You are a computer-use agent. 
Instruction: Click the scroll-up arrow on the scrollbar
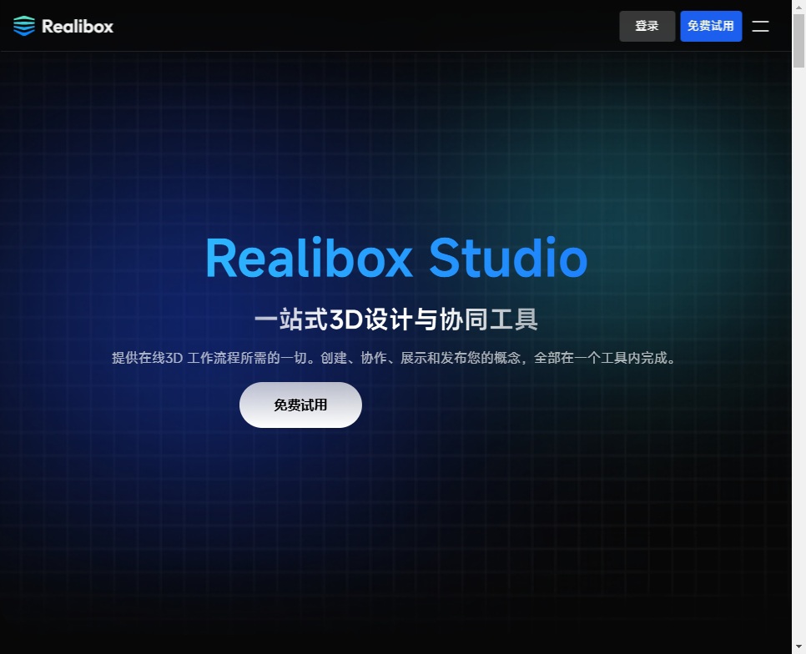tap(798, 7)
